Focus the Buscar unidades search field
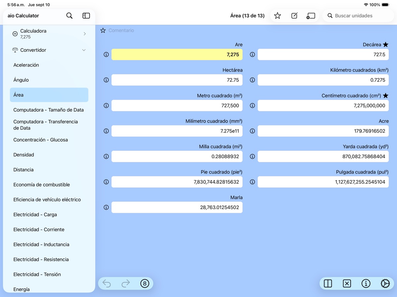 pos(358,16)
